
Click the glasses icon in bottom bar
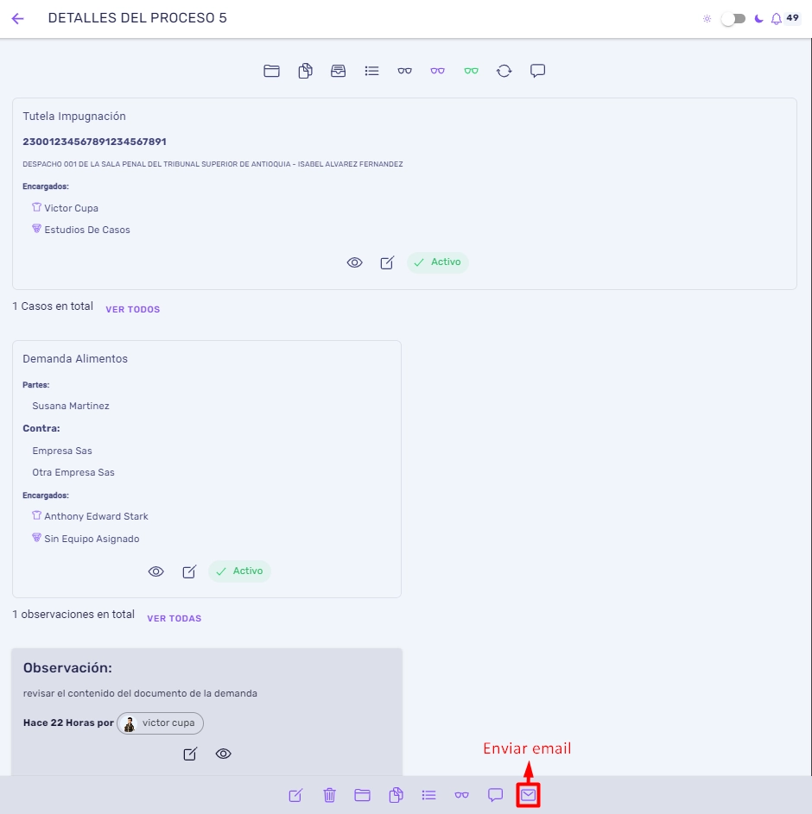[x=462, y=795]
